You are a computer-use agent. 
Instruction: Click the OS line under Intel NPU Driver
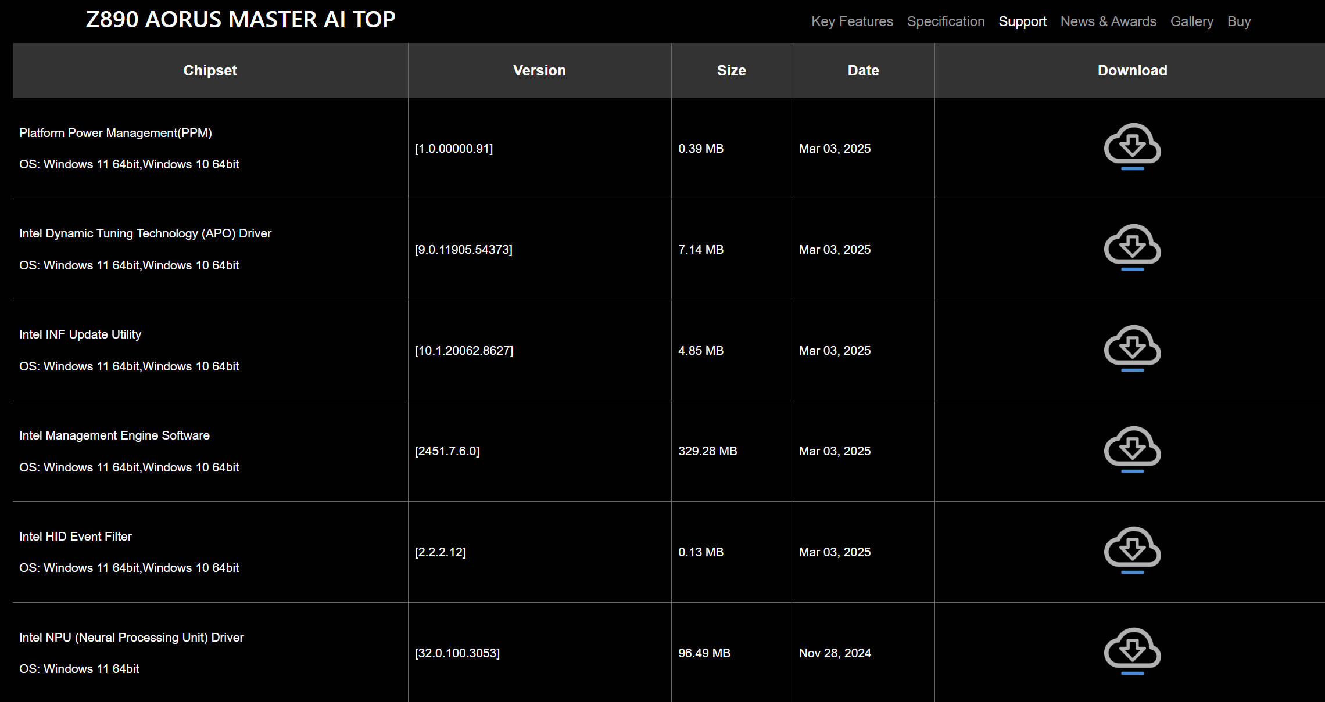click(x=79, y=669)
